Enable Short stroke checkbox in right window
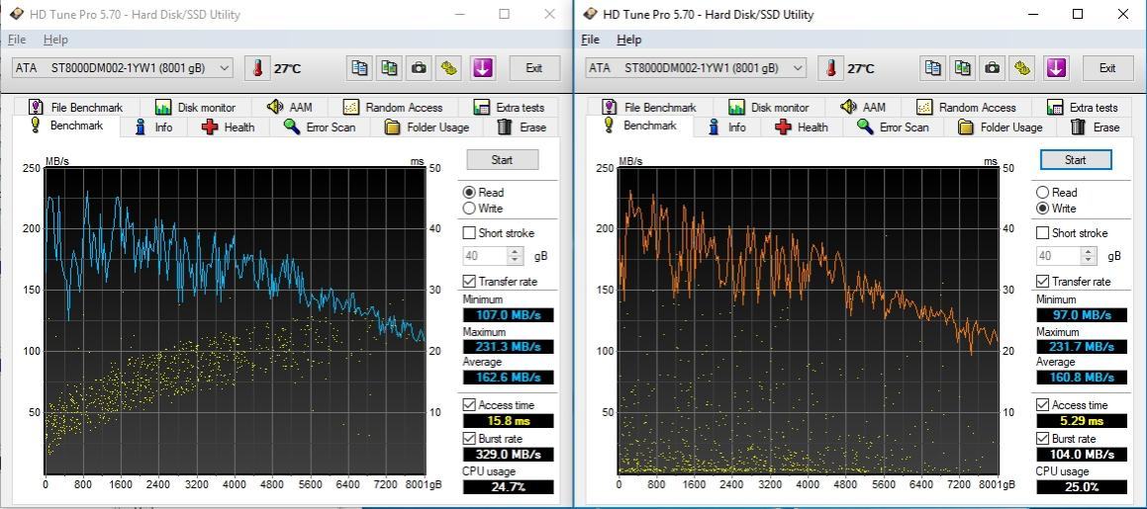 (1042, 233)
